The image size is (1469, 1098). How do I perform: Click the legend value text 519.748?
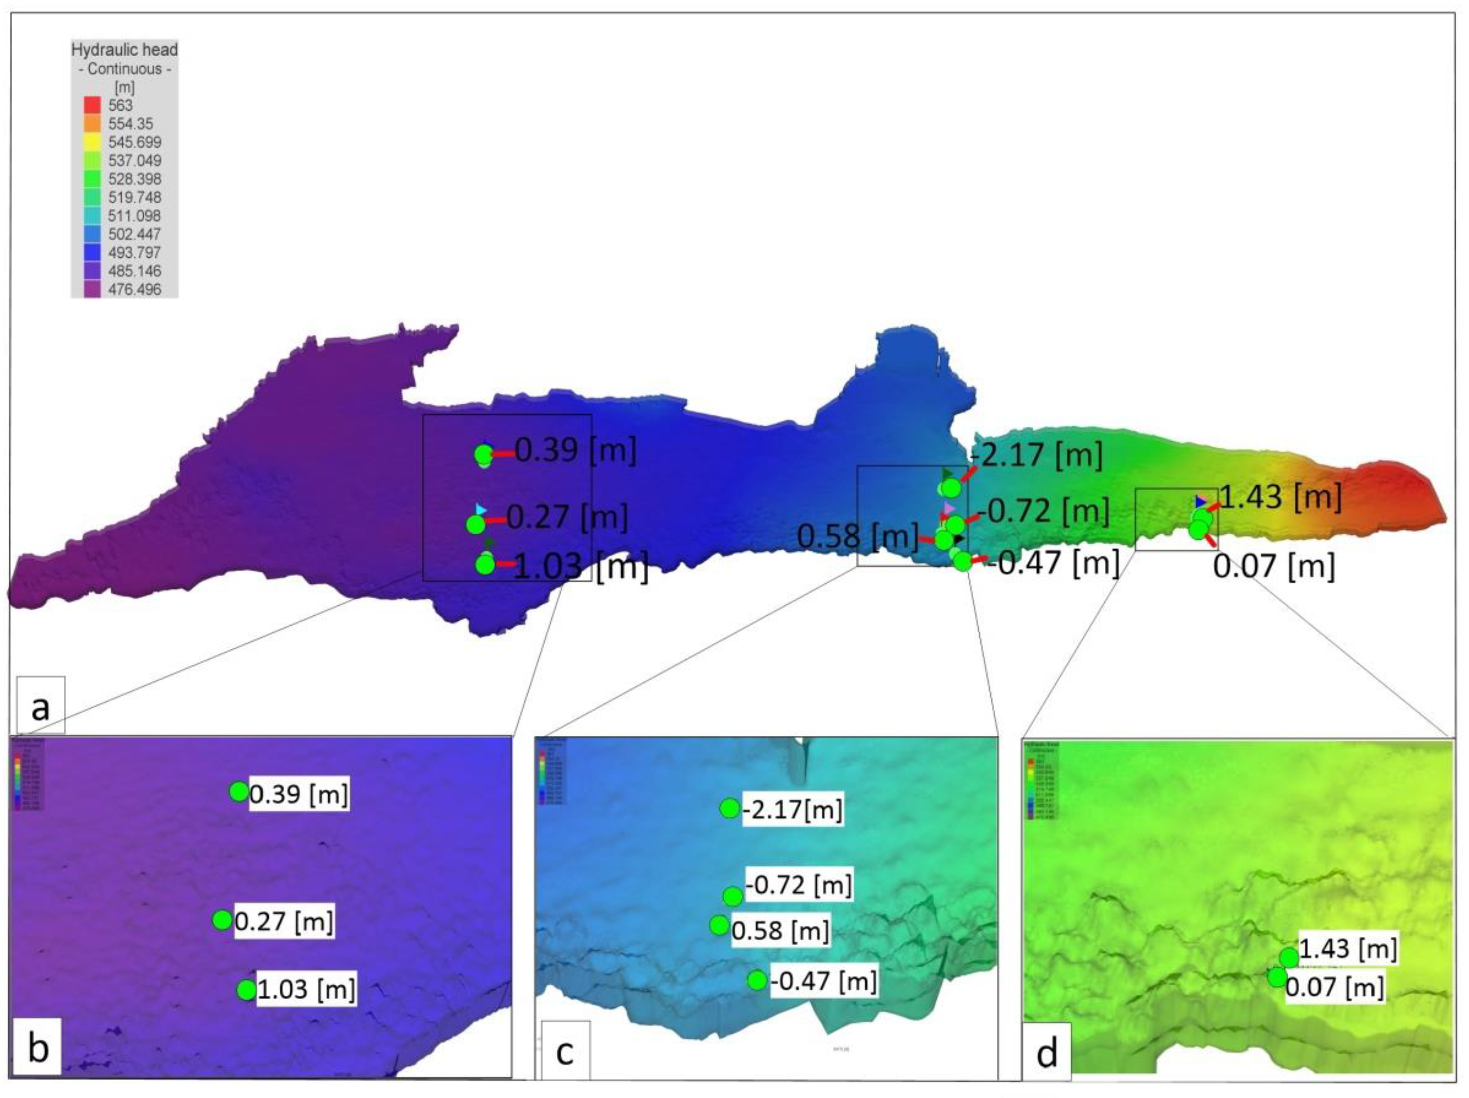pyautogui.click(x=135, y=197)
